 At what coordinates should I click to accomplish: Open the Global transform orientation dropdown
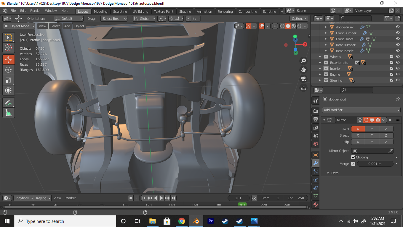point(144,19)
